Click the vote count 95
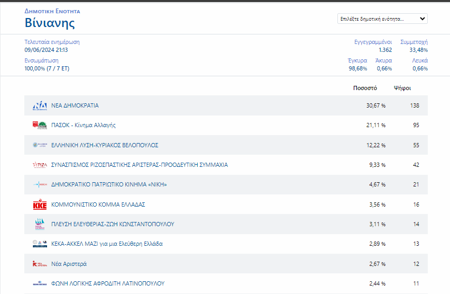The image size is (450, 294). (x=416, y=125)
